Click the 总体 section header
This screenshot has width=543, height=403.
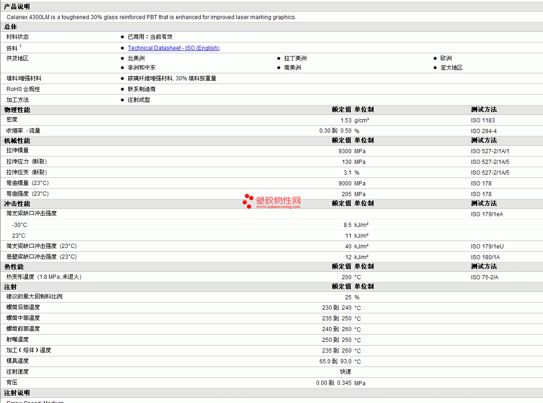click(10, 27)
